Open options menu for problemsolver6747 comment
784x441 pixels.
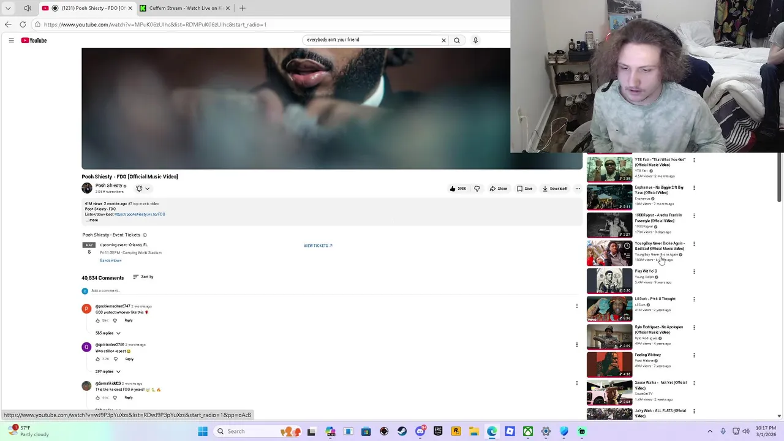point(576,306)
